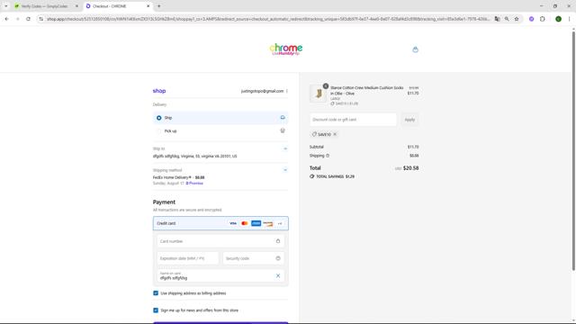Click the Shipping info icon in summary
The height and width of the screenshot is (324, 576).
tap(328, 156)
